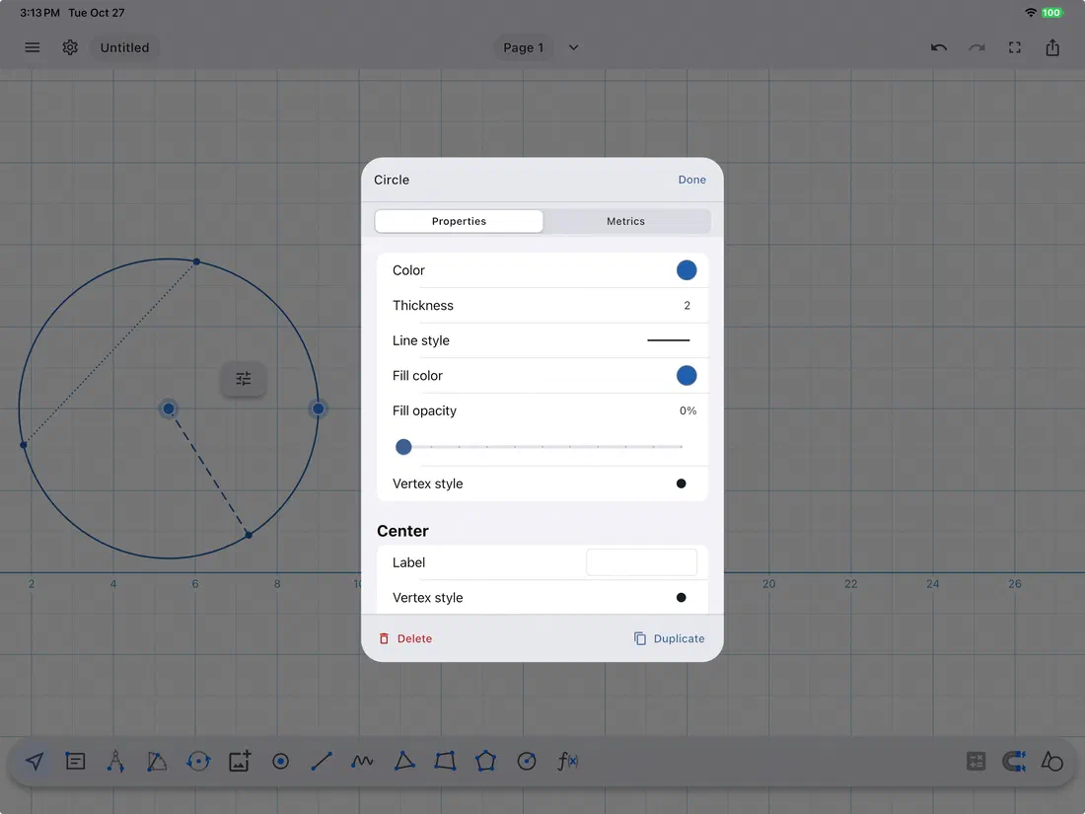Click the redo arrow
Screen dimensions: 1085x814
[x=976, y=47]
